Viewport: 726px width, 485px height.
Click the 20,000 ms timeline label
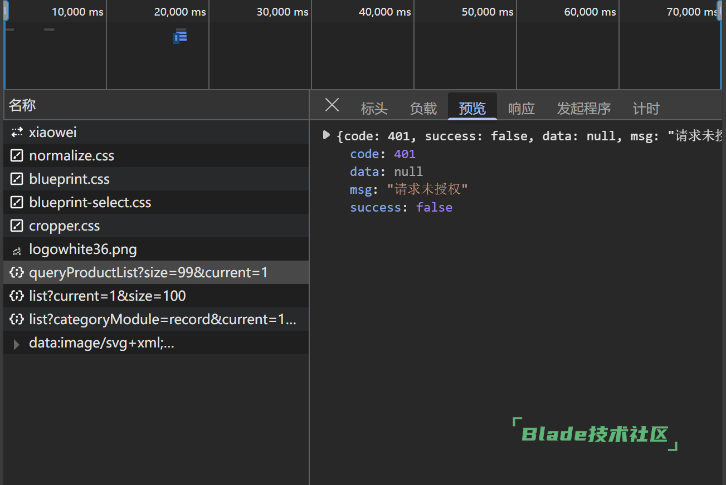[x=180, y=12]
